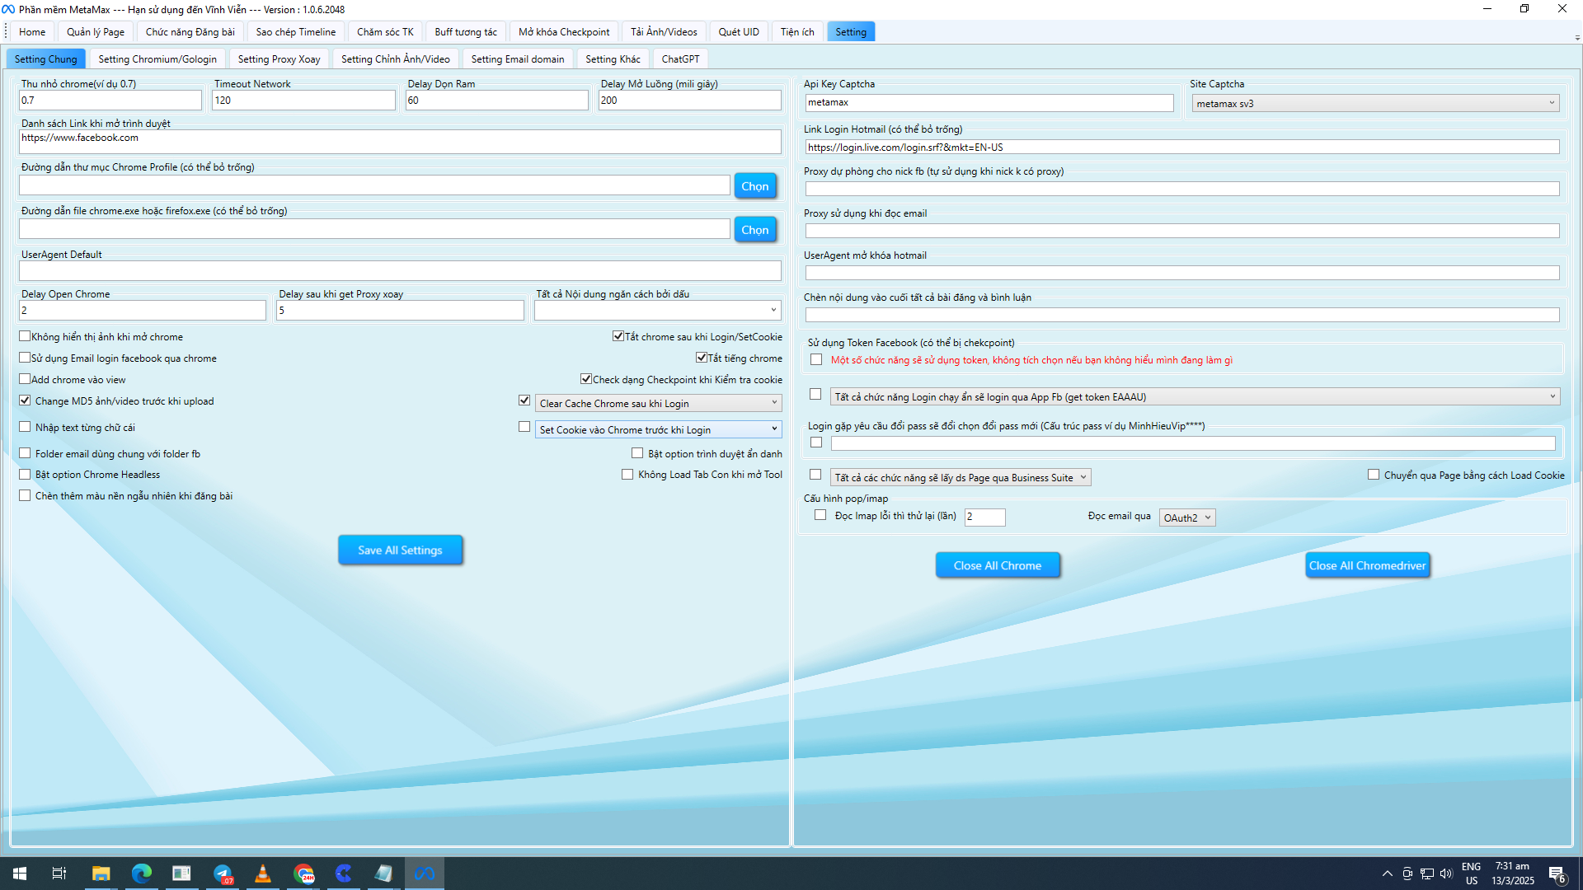Enable Bật option Chrome Headless
This screenshot has width=1583, height=890.
click(x=25, y=475)
